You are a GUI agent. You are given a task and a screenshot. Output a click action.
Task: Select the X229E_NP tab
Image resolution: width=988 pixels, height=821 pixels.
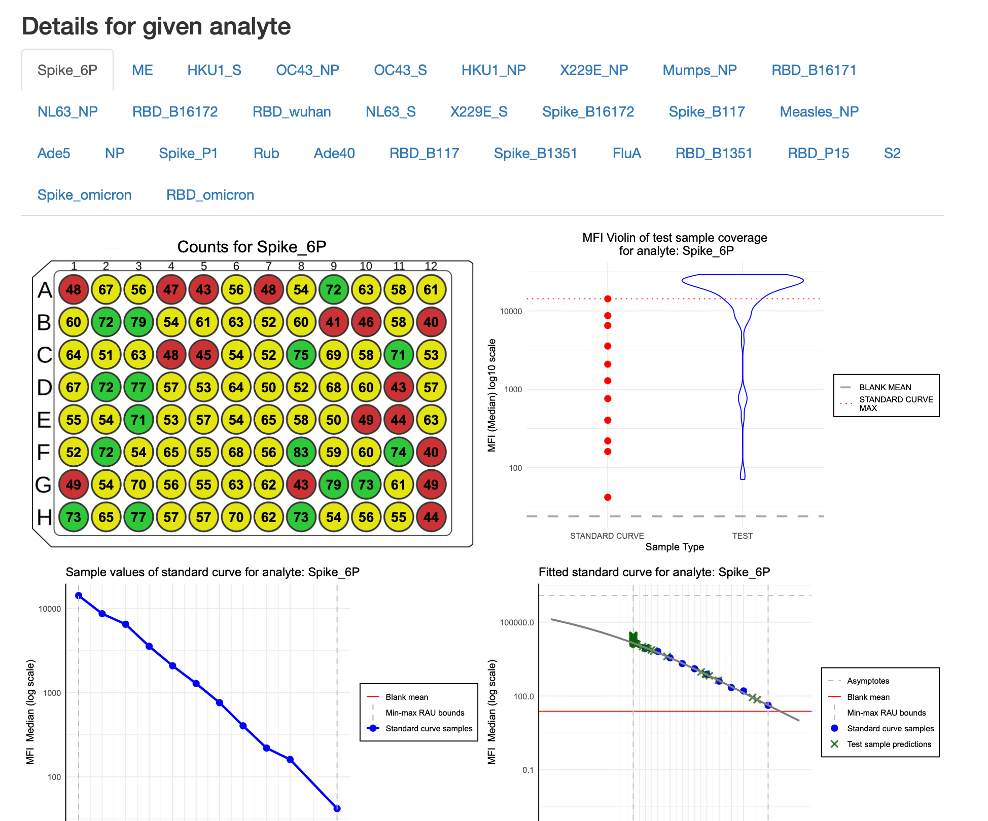[594, 70]
